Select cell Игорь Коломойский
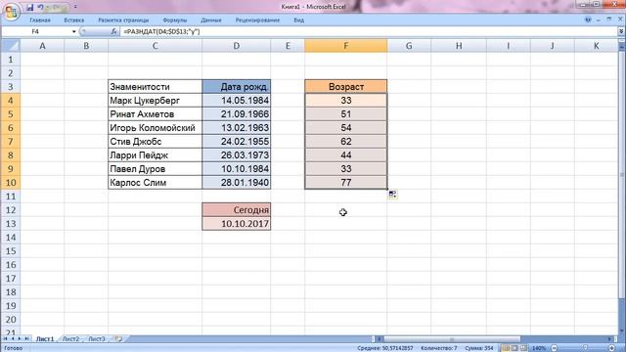 (x=155, y=128)
